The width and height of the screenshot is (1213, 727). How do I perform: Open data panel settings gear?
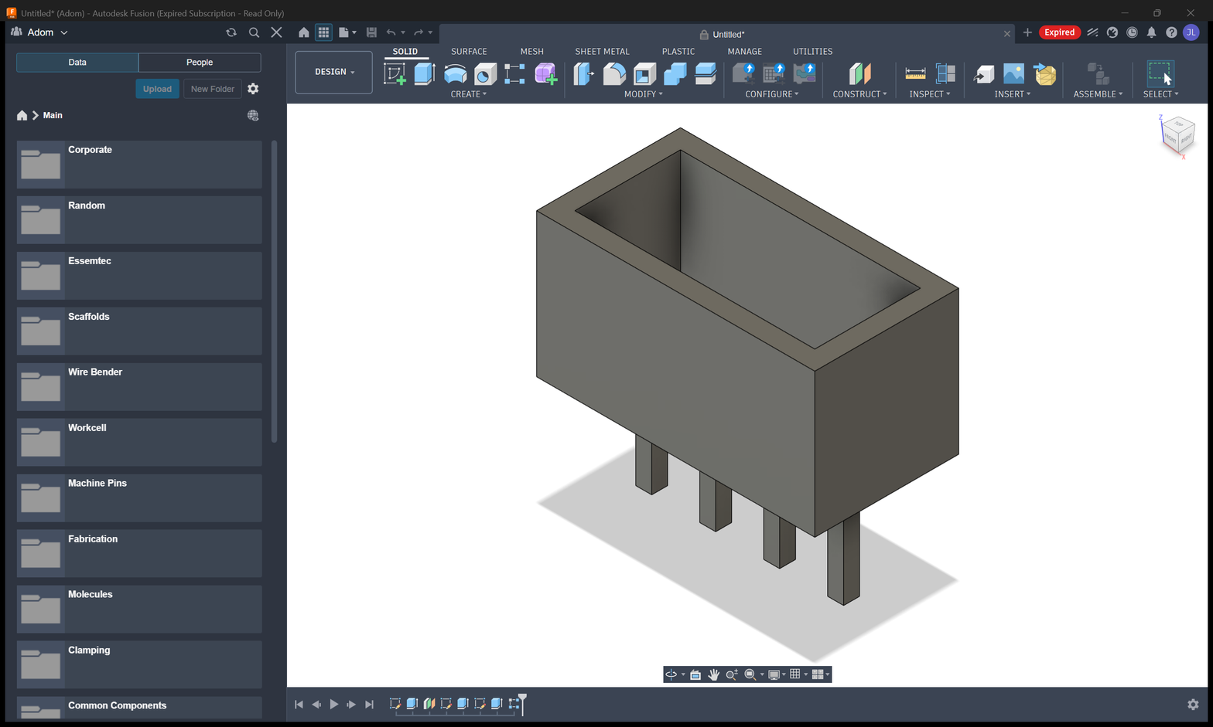click(253, 89)
